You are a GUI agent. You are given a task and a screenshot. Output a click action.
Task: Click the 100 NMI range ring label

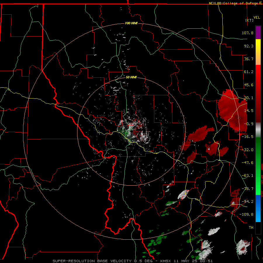tap(131, 23)
